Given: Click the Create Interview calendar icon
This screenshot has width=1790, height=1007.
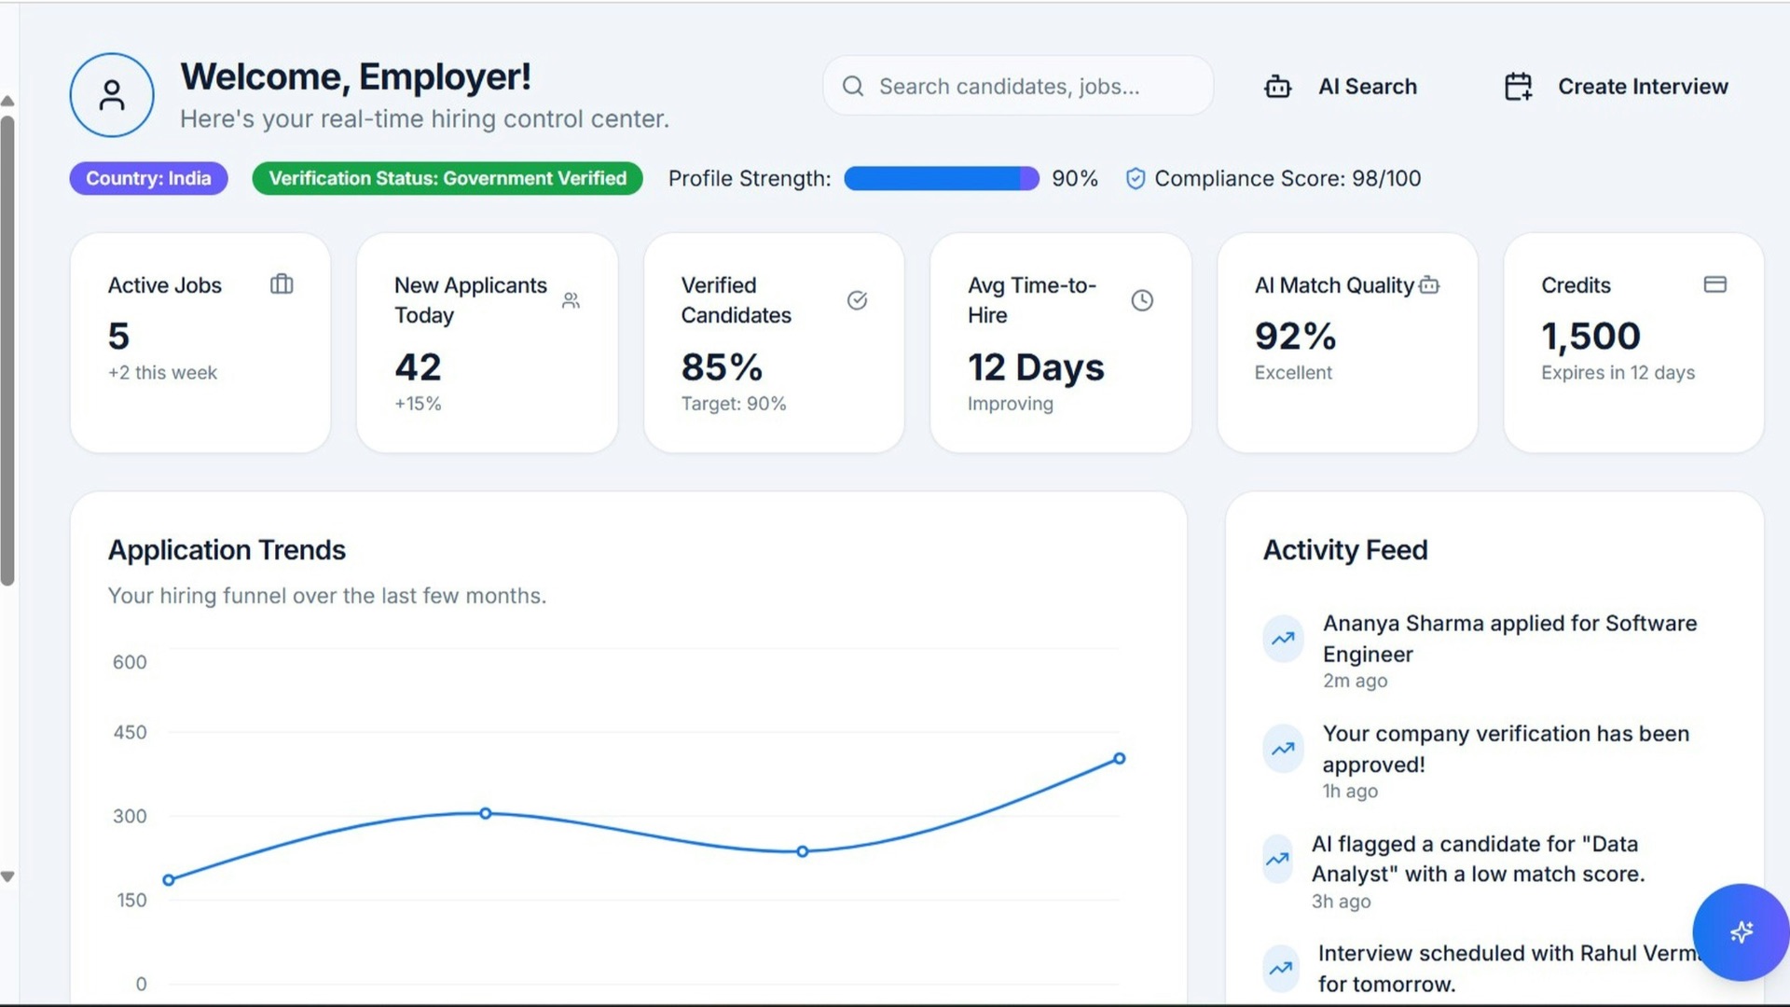Looking at the screenshot, I should click(1518, 87).
